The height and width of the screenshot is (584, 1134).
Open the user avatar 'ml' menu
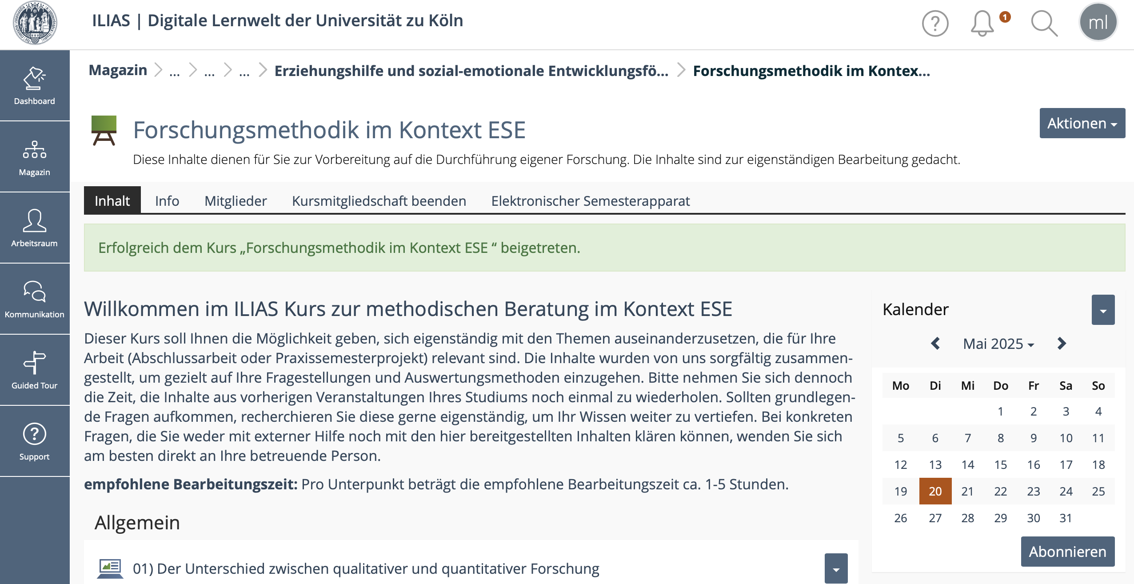1098,22
